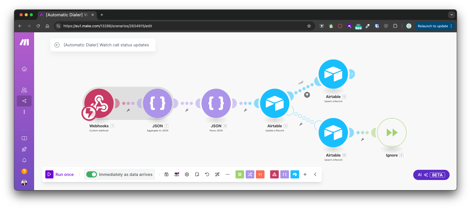Open a new browser tab

coord(102,15)
